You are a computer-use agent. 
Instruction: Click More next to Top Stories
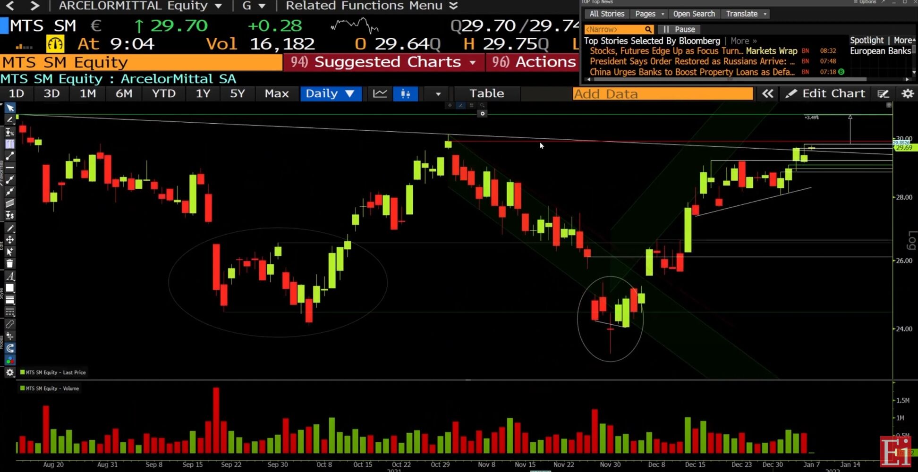[743, 41]
